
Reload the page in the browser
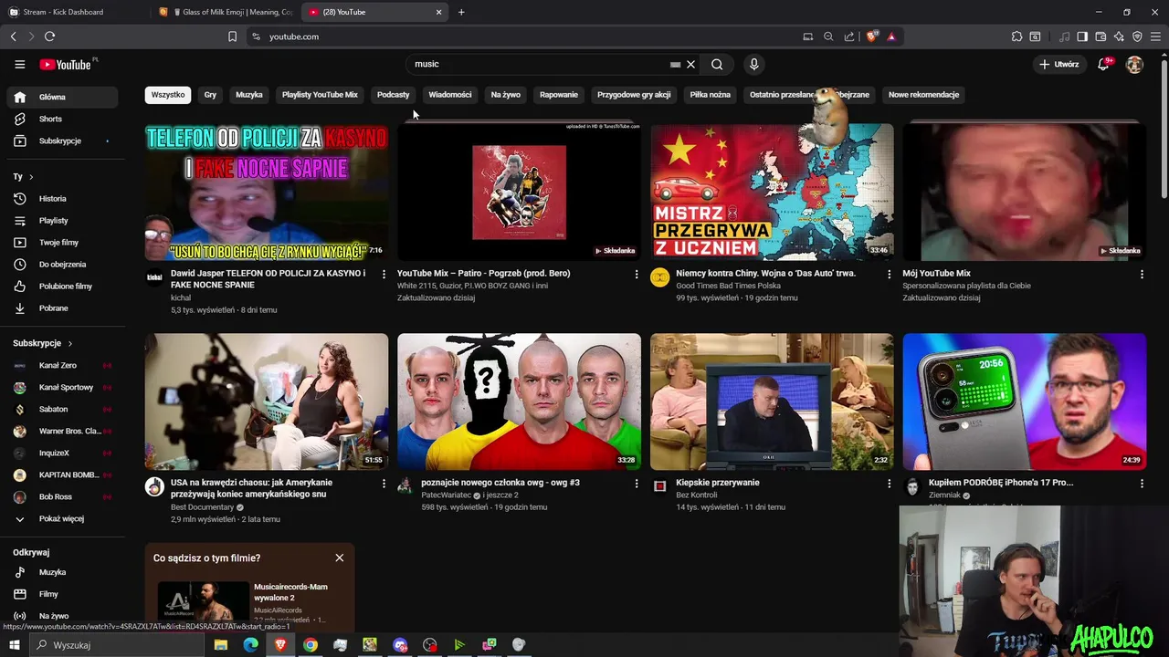pyautogui.click(x=49, y=36)
